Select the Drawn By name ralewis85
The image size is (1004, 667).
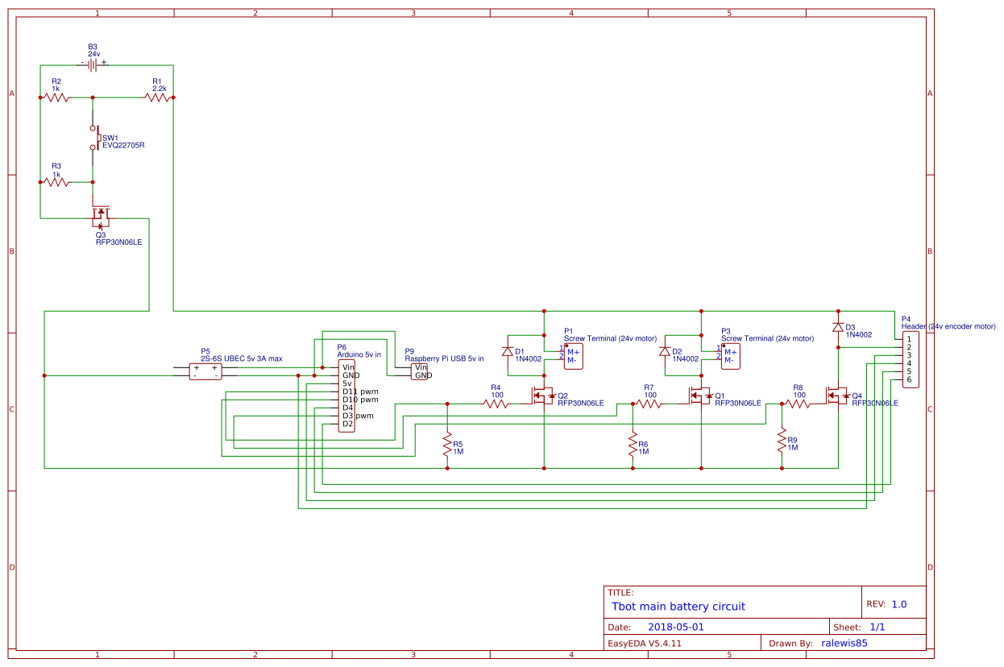(x=844, y=643)
